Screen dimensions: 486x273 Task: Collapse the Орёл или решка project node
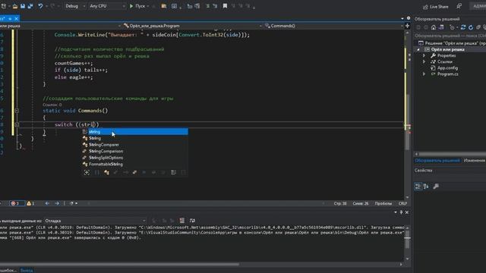(x=418, y=49)
